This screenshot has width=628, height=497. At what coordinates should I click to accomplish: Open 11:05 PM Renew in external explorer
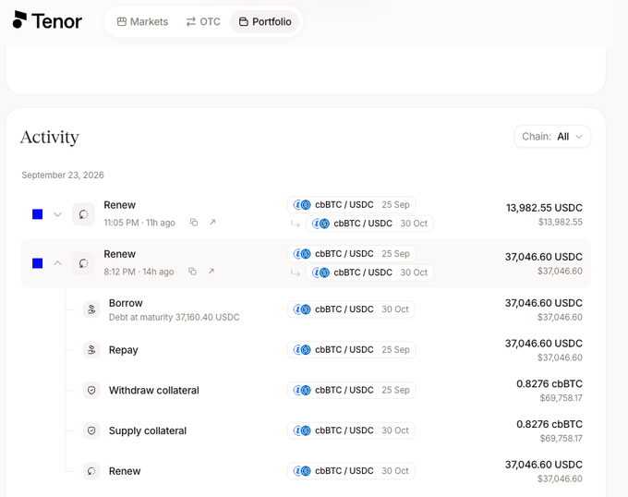pyautogui.click(x=212, y=222)
